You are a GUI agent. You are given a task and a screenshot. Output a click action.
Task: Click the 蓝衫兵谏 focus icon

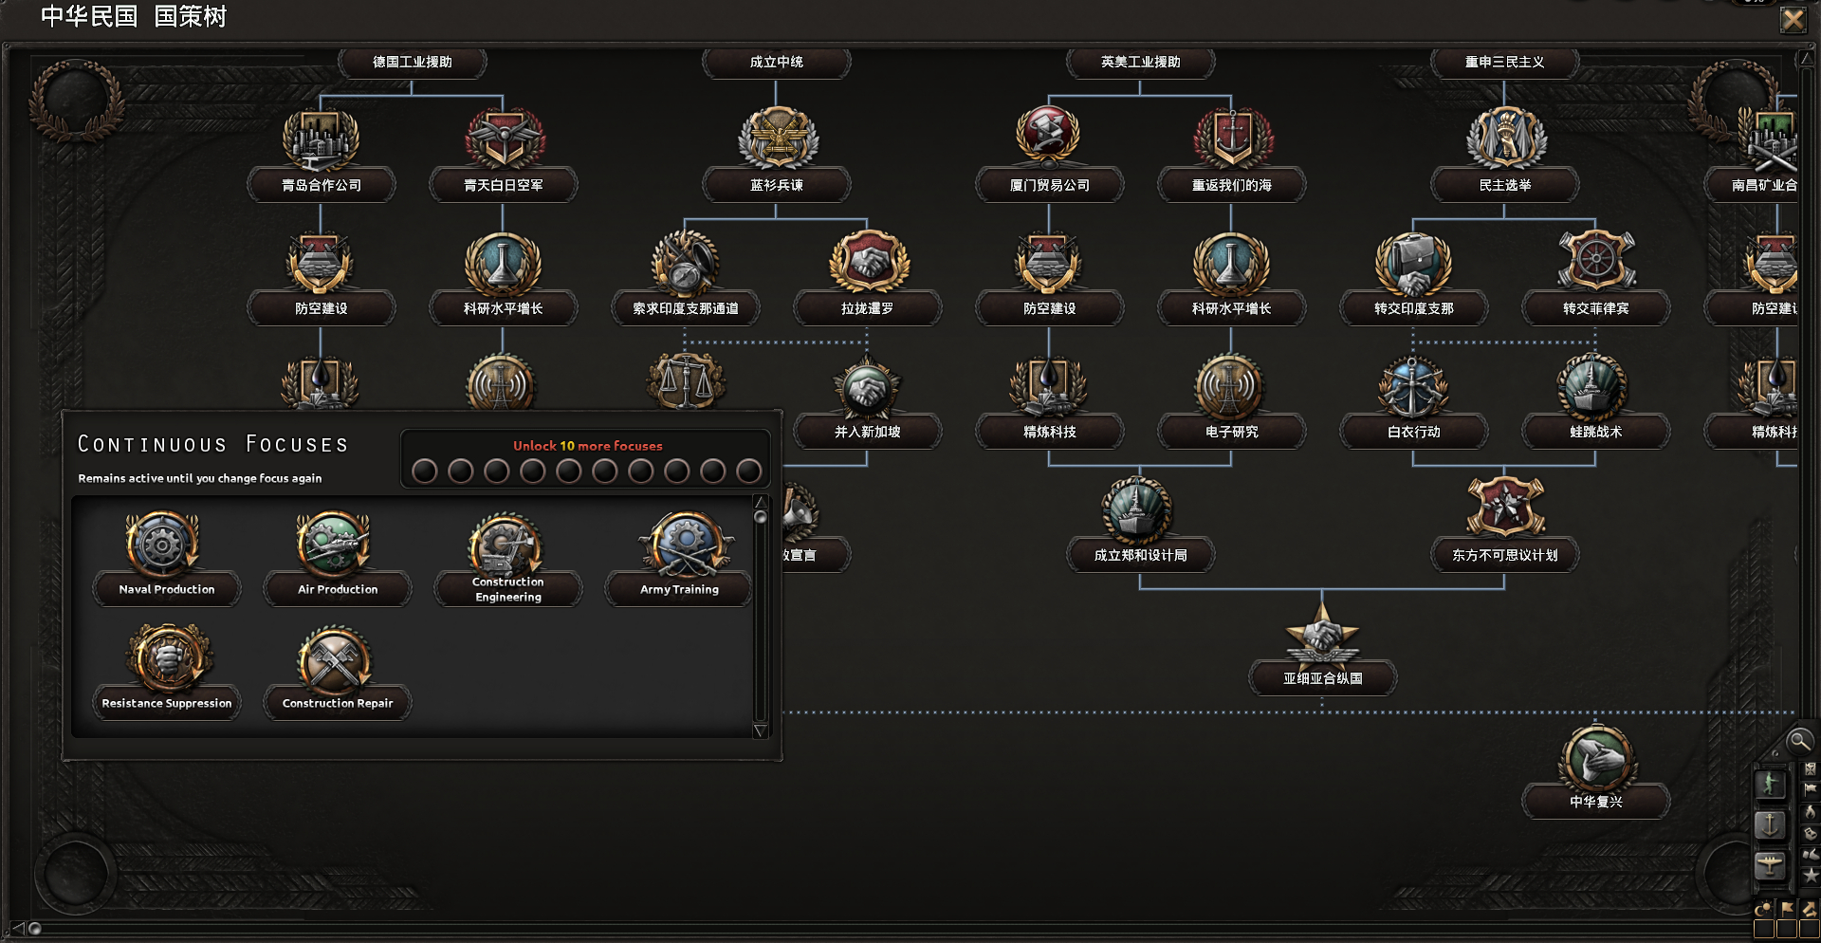777,139
